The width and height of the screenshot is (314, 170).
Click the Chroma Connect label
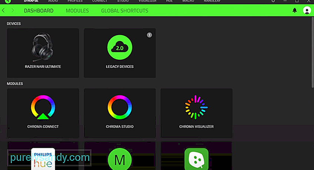pos(43,127)
